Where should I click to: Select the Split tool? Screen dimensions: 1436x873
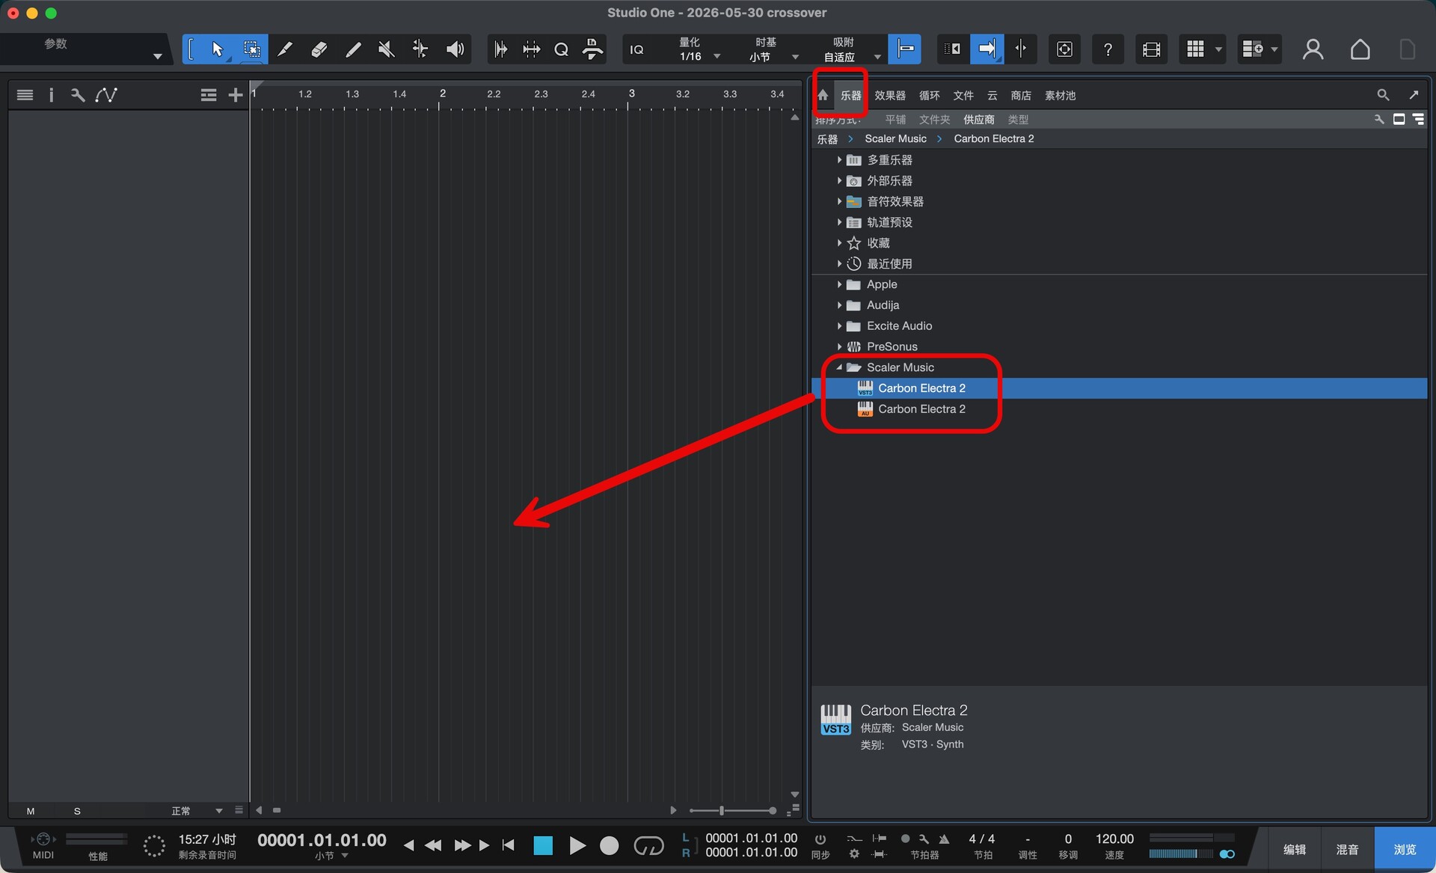tap(285, 49)
